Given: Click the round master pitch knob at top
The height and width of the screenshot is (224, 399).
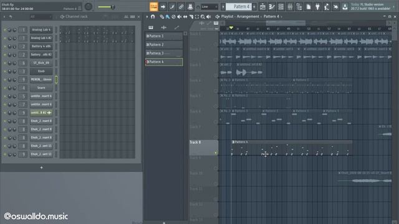Looking at the screenshot, I should pyautogui.click(x=89, y=7).
